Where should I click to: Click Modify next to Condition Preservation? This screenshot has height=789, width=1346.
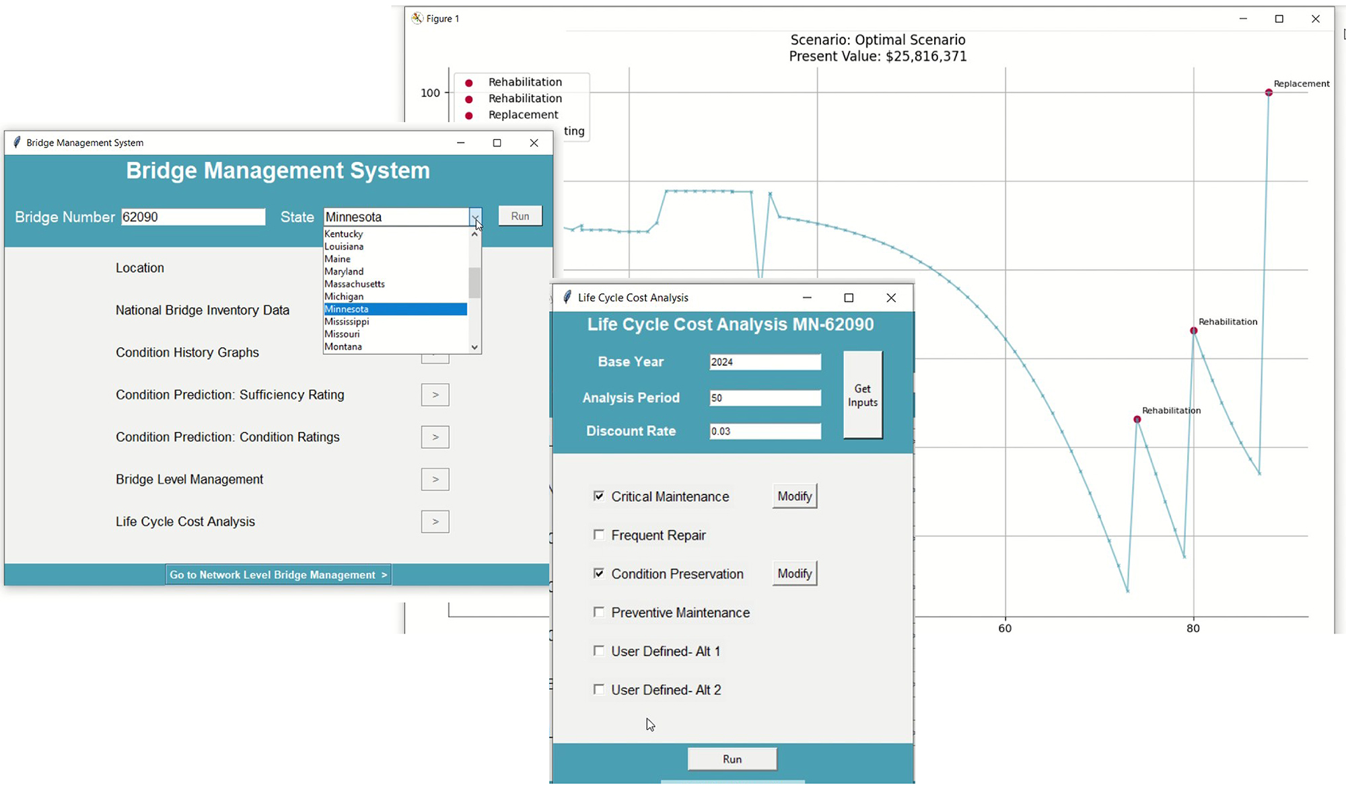795,574
